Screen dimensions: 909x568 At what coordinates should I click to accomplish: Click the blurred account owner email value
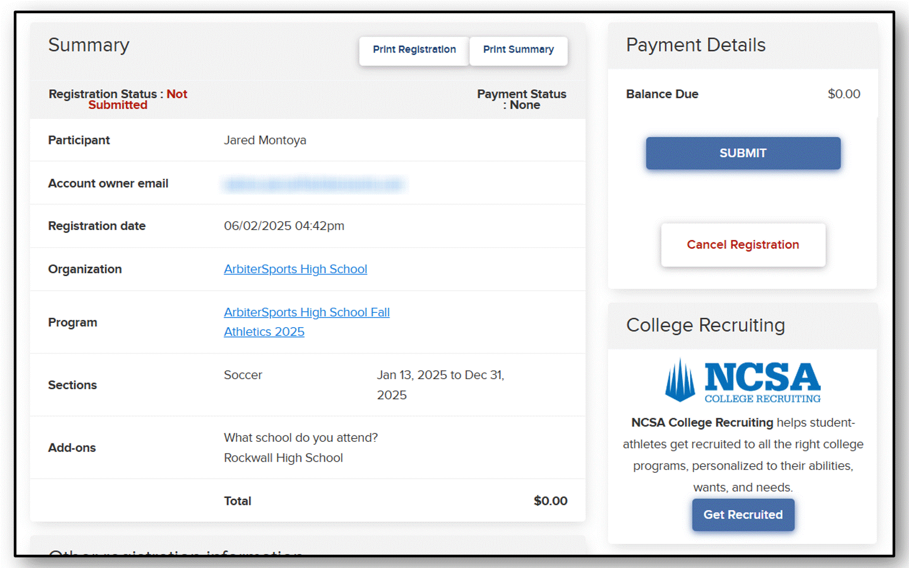pyautogui.click(x=314, y=184)
